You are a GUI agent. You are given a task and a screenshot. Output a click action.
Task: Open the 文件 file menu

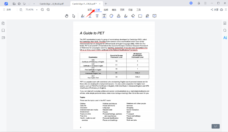[x=7, y=10]
